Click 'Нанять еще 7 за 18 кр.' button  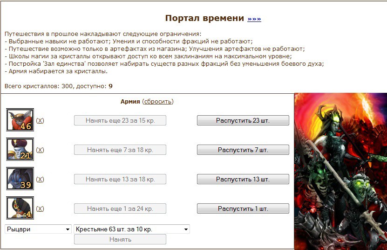tap(120, 150)
